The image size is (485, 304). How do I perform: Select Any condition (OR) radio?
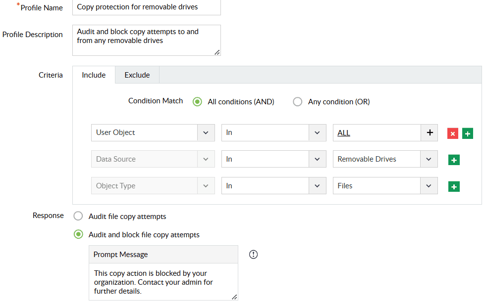point(298,102)
